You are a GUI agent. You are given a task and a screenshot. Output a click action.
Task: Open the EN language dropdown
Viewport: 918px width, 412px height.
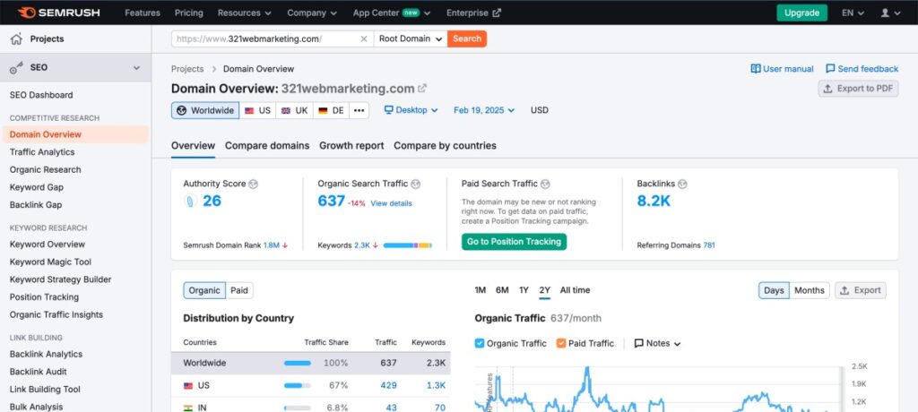[853, 13]
